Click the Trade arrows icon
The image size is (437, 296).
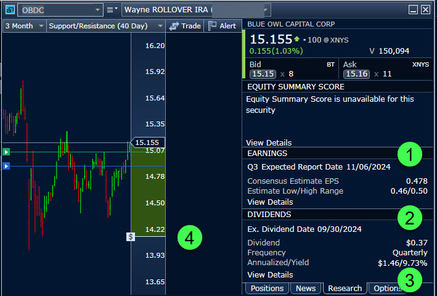point(174,26)
